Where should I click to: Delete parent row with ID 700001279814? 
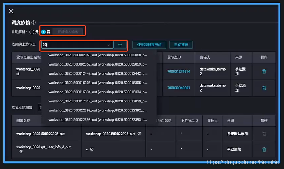(x=264, y=72)
